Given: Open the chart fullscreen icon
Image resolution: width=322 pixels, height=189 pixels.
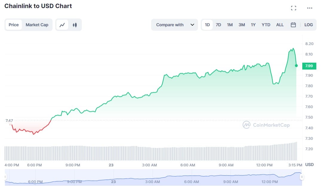Looking at the screenshot, I should point(294,8).
